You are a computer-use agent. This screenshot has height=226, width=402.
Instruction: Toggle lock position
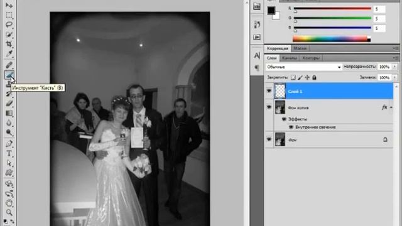[x=307, y=77]
